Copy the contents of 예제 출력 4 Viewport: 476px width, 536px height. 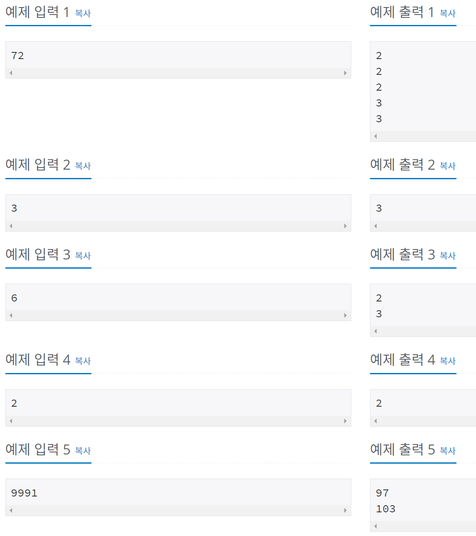point(447,361)
